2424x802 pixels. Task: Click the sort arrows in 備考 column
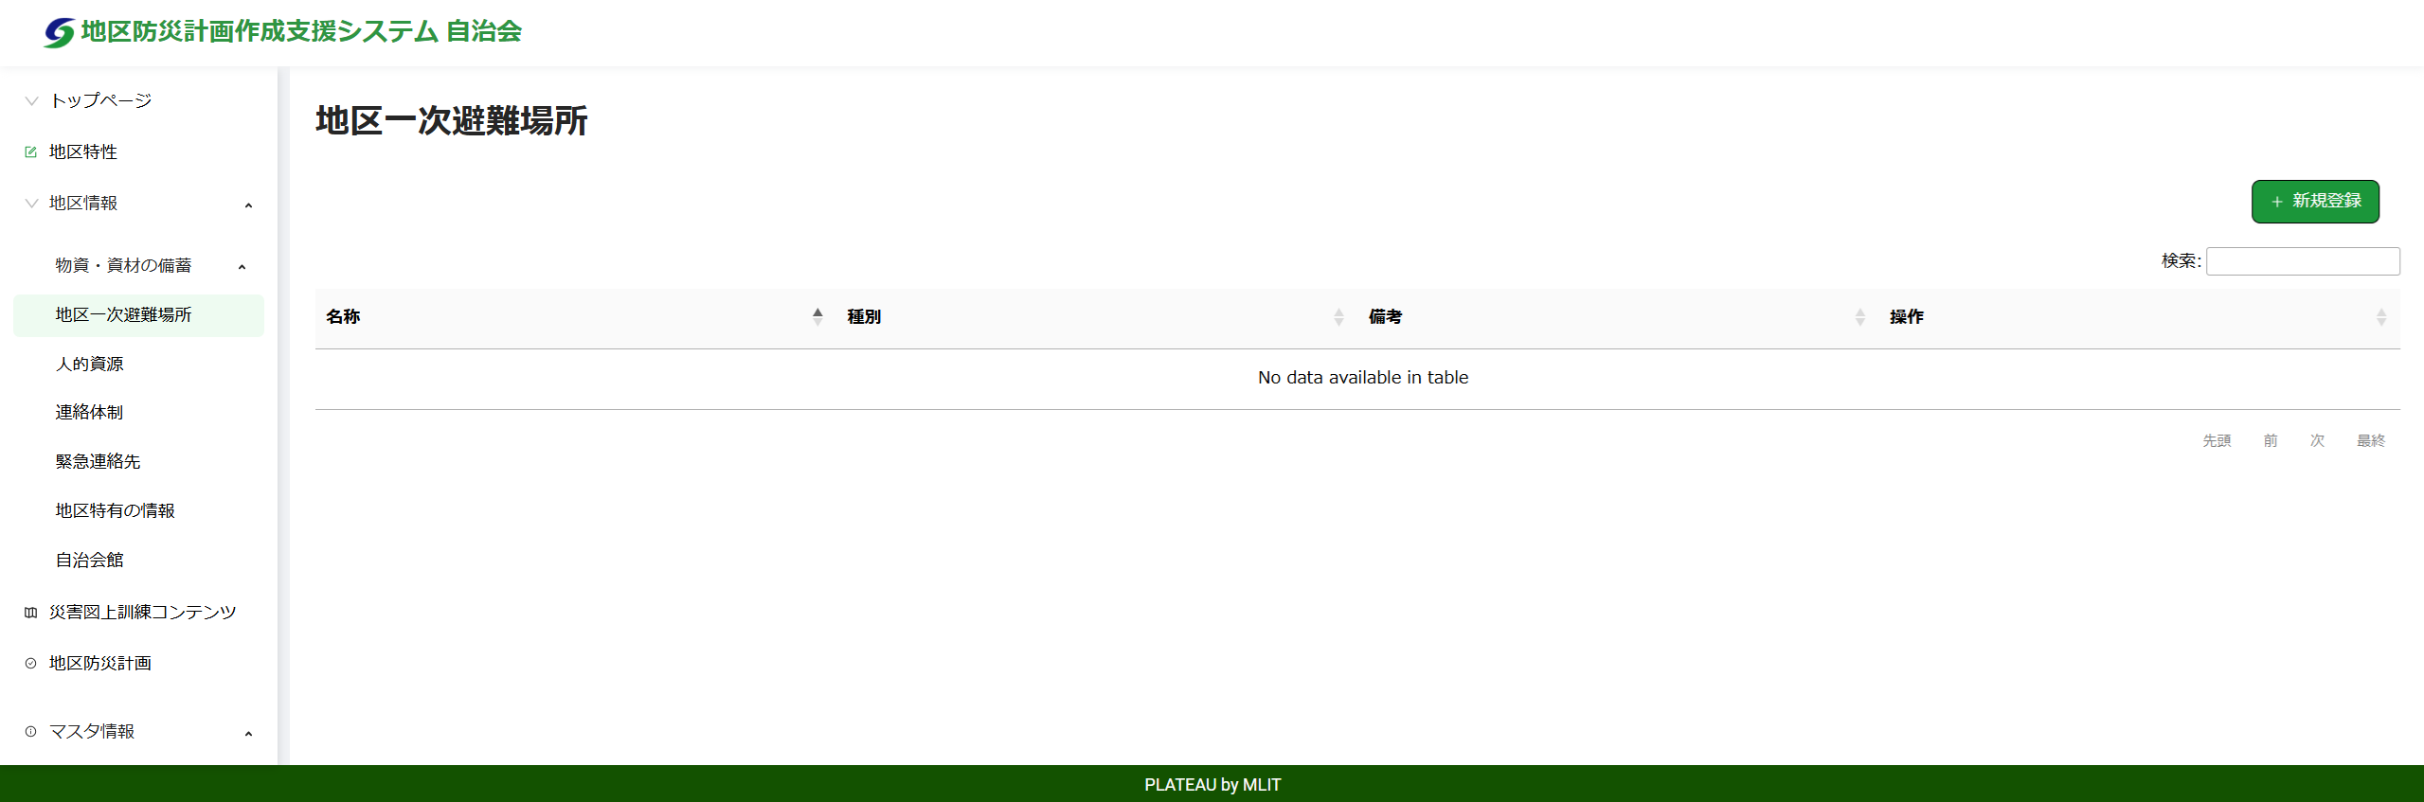1859,317
